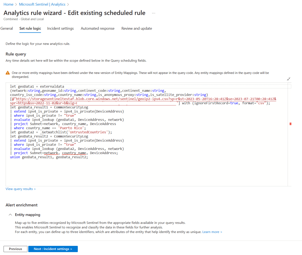Click the blob storage URL in the query
The height and width of the screenshot is (255, 302).
[88, 99]
